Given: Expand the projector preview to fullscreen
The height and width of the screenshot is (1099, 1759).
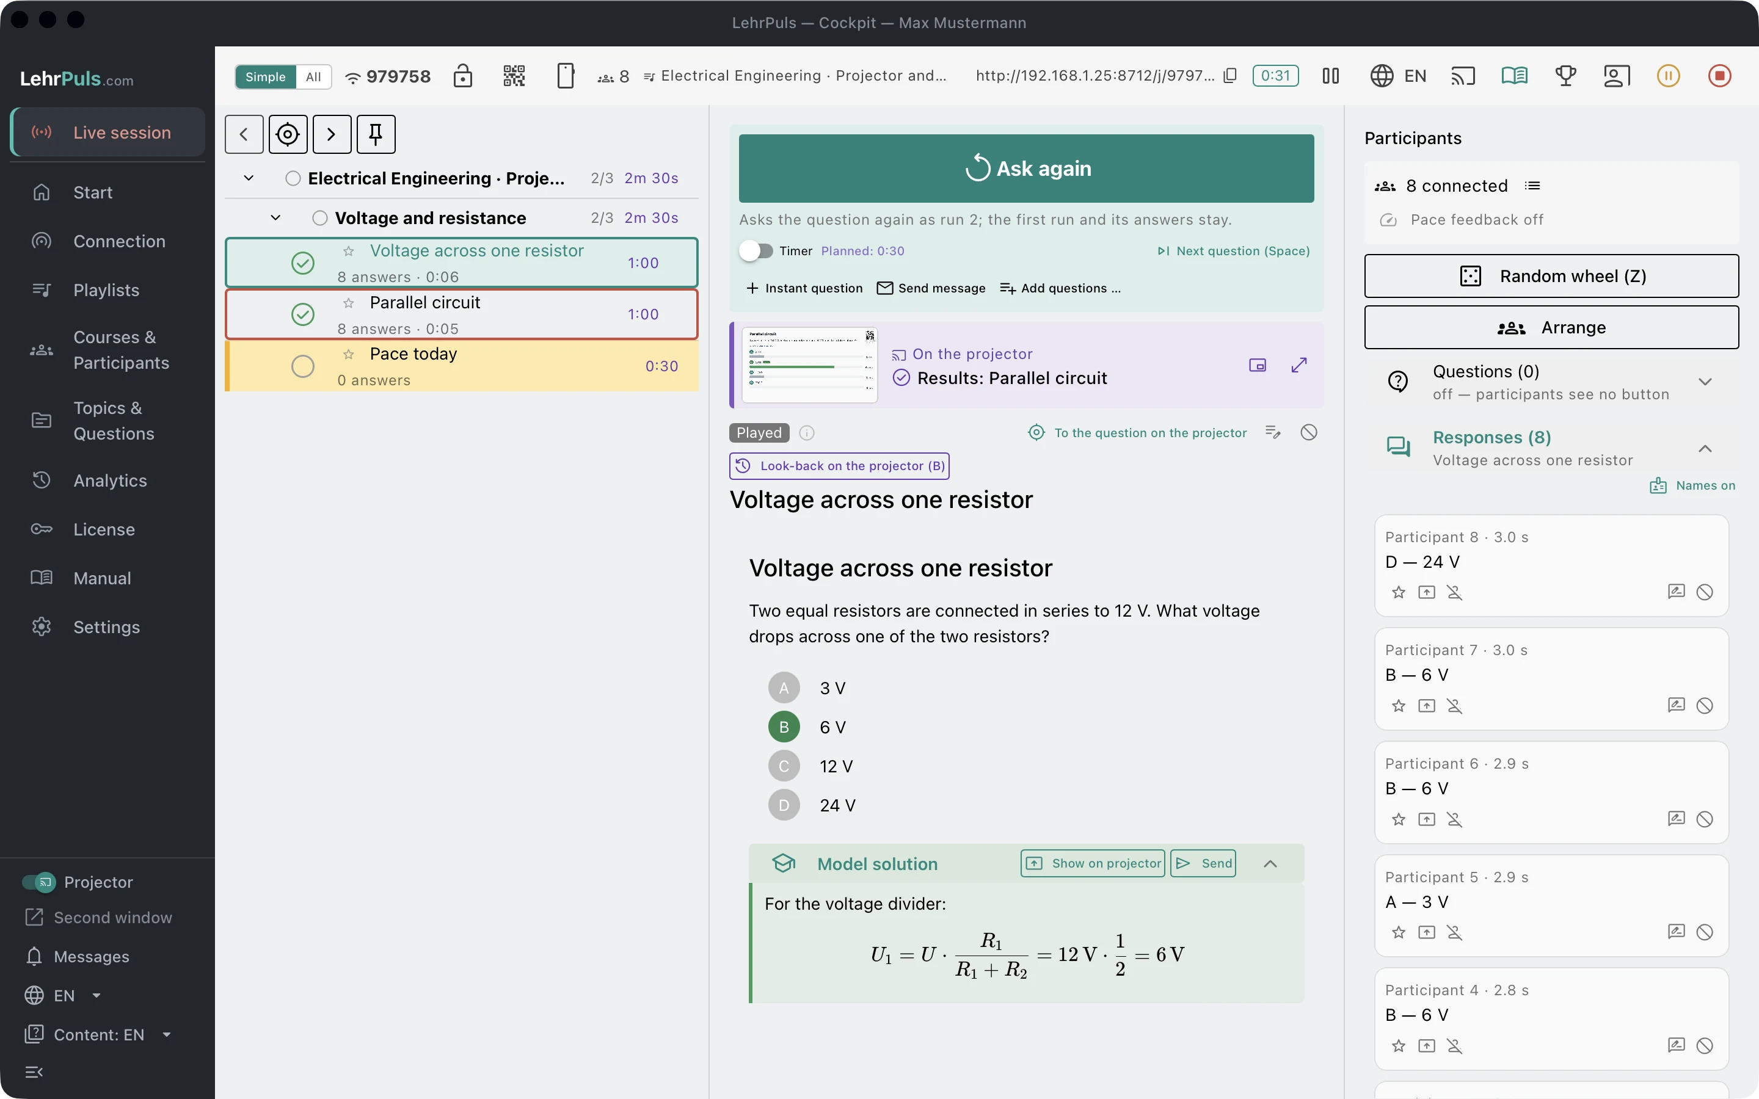Looking at the screenshot, I should [1299, 365].
